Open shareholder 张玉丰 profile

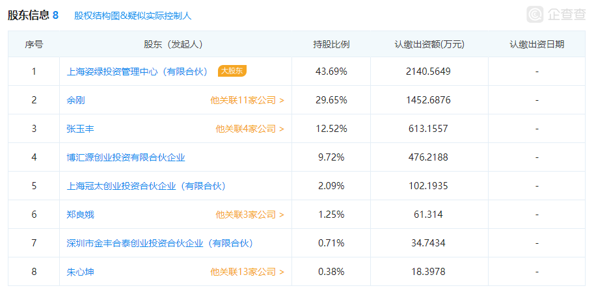click(x=80, y=129)
